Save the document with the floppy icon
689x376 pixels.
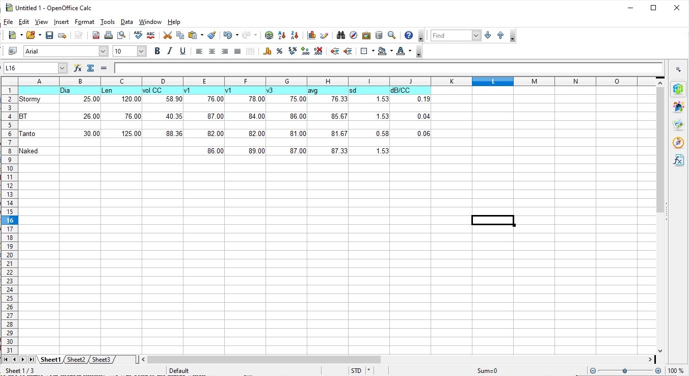(x=49, y=35)
